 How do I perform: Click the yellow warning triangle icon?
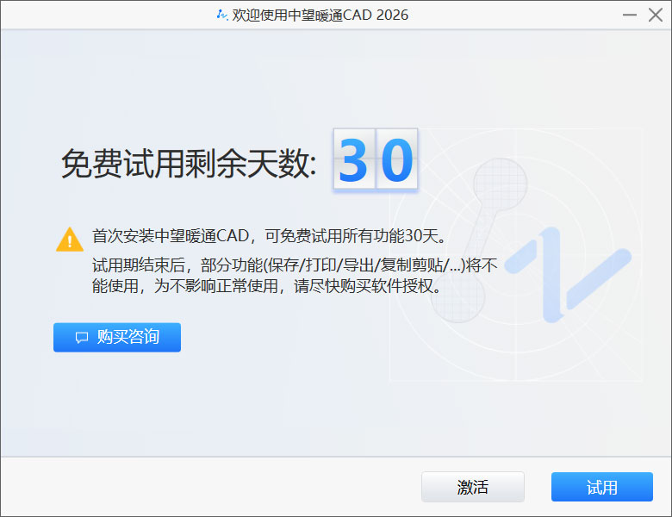point(70,240)
